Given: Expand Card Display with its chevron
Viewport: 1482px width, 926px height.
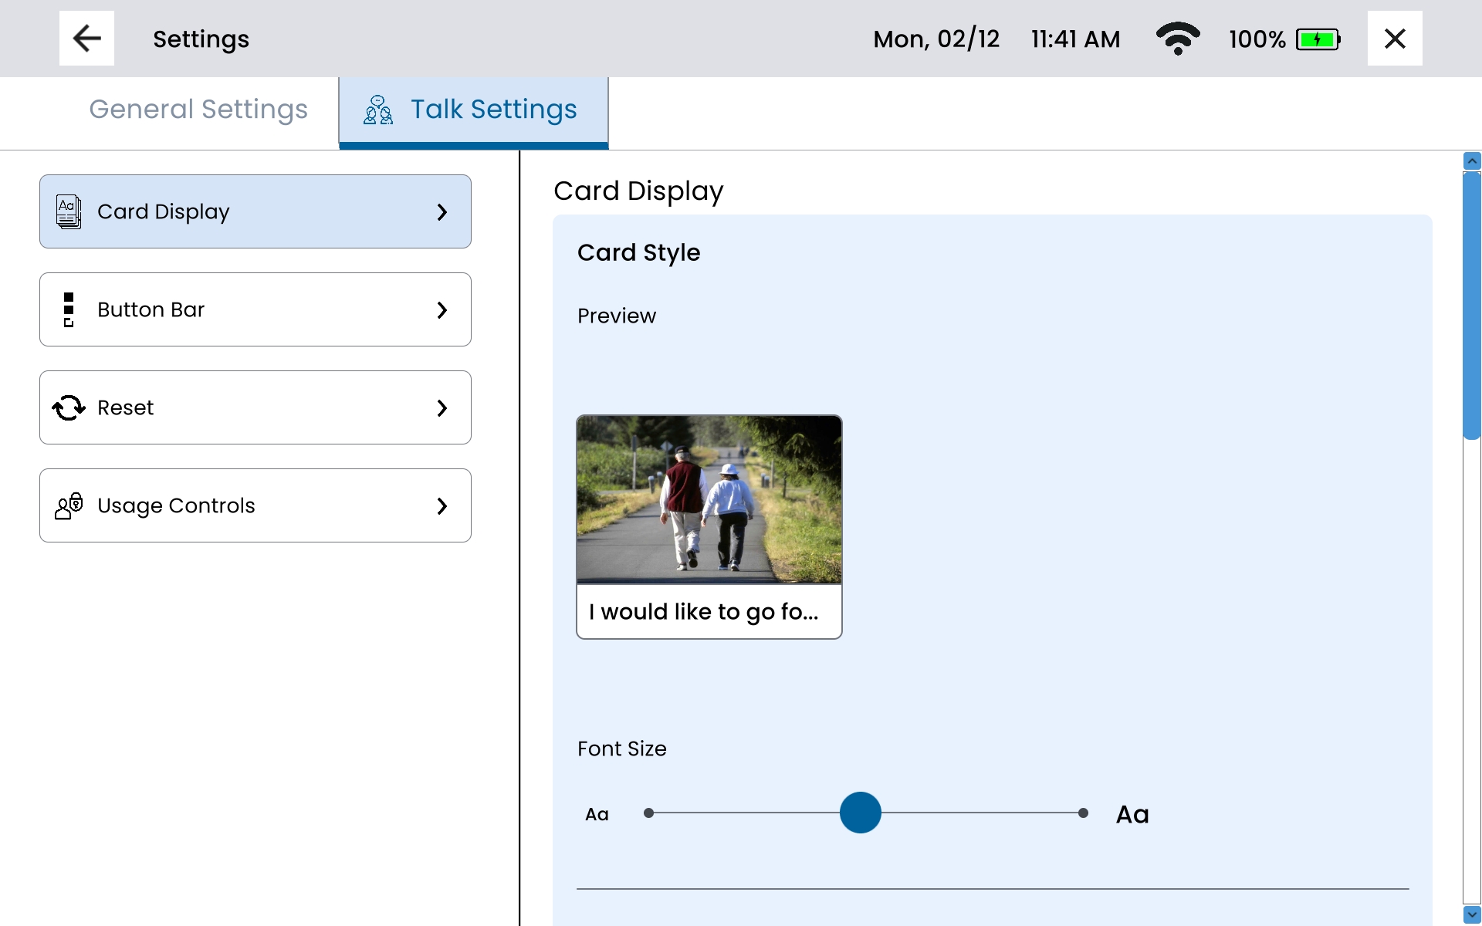Looking at the screenshot, I should (x=442, y=211).
